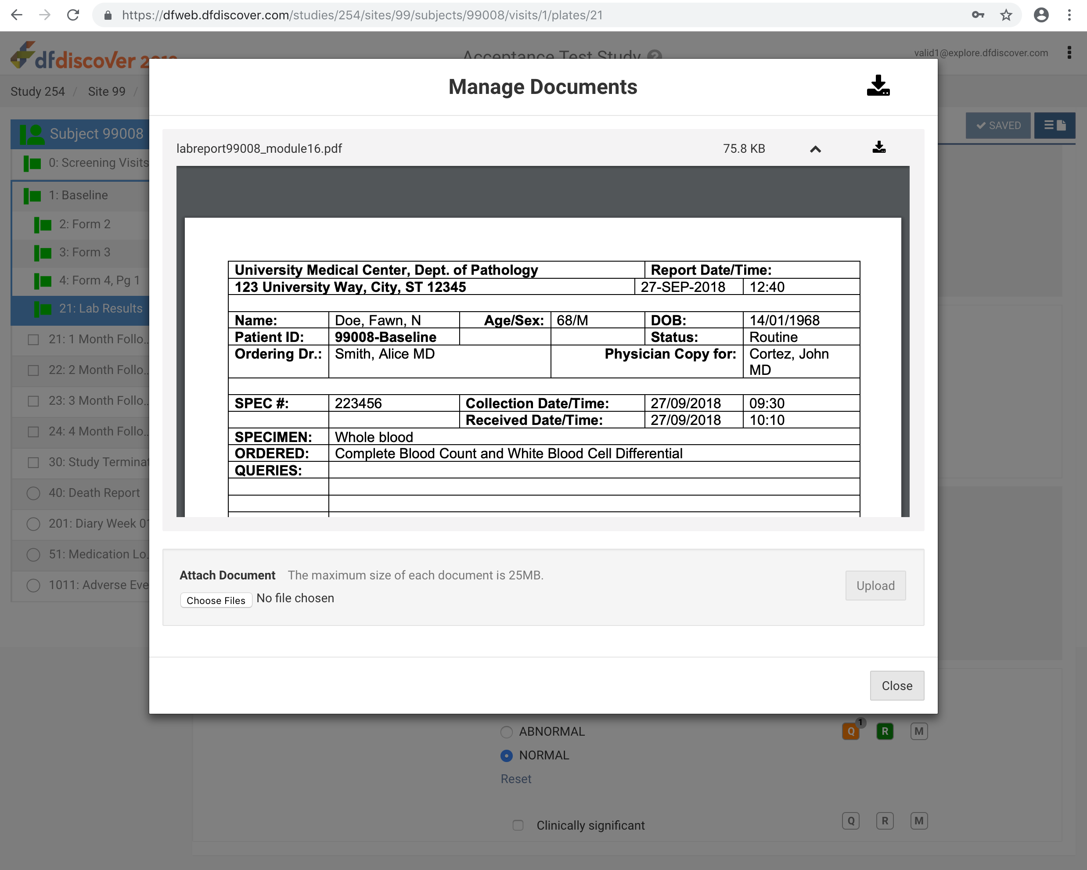Open 2: Form 2 in subject tree
Screen dimensions: 1087x870
tap(85, 224)
